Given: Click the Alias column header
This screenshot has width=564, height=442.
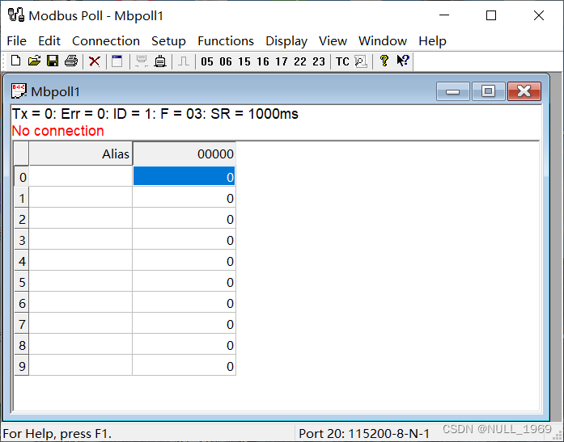Looking at the screenshot, I should (81, 154).
